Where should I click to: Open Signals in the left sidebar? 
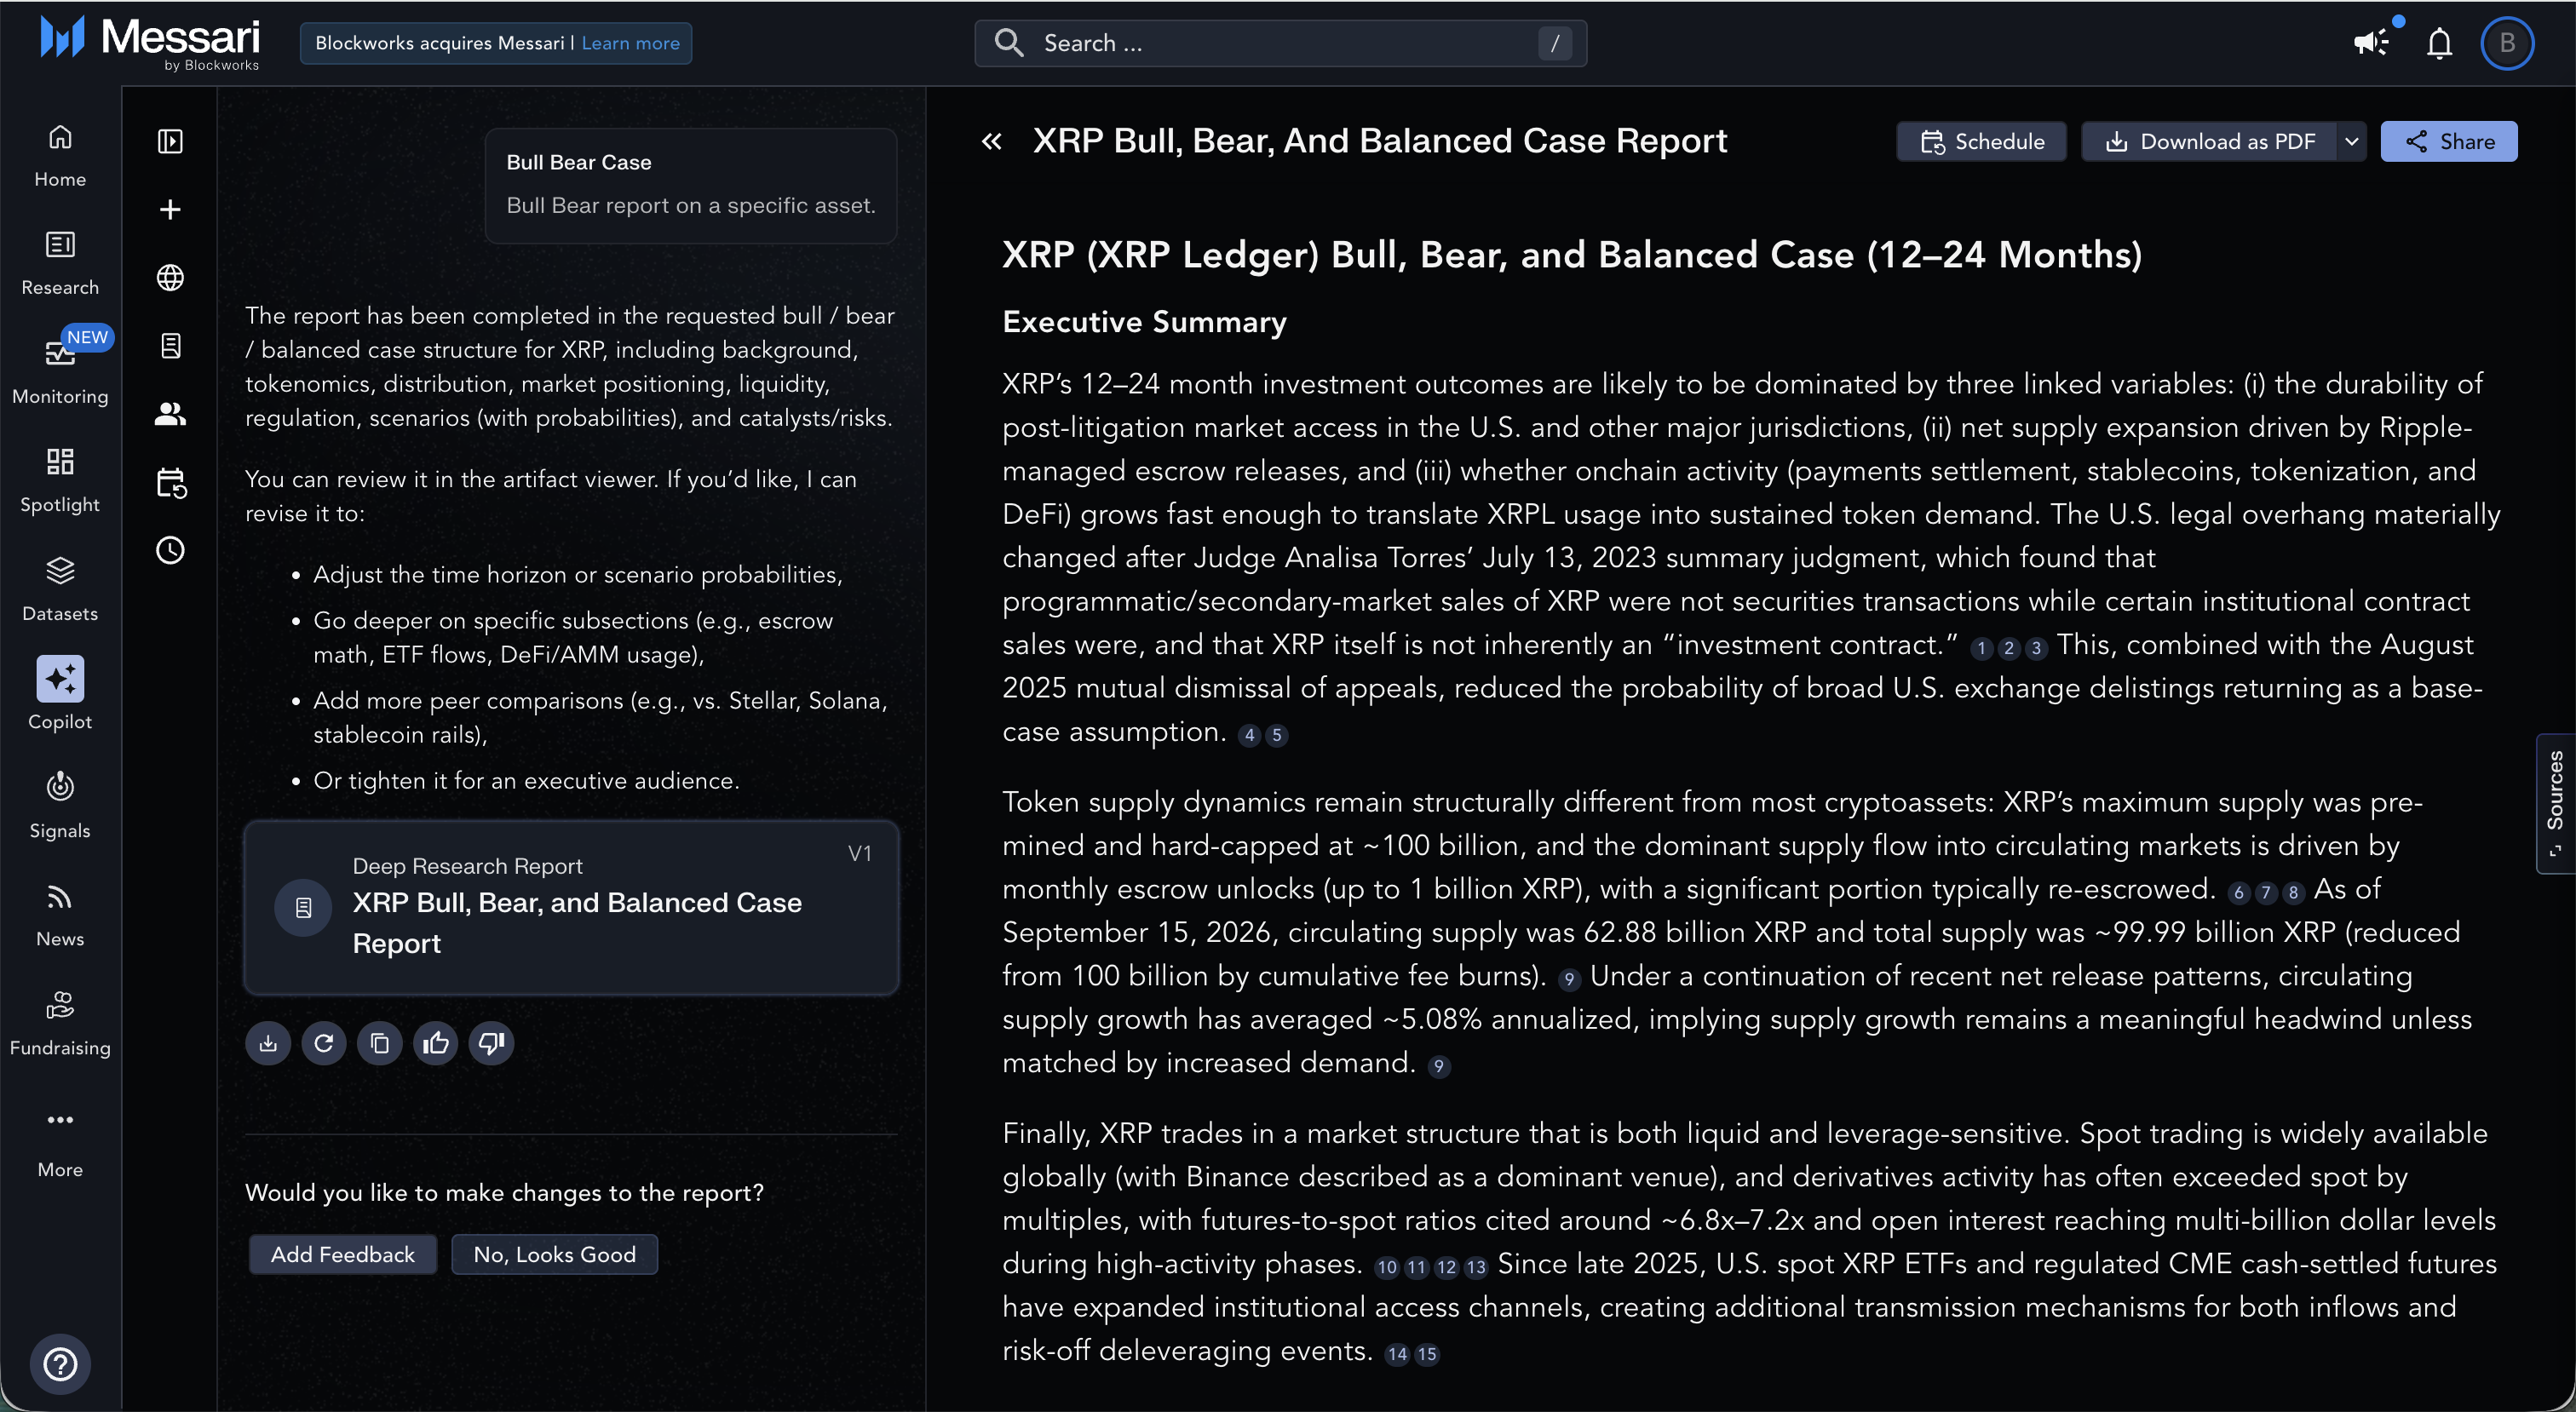click(60, 805)
